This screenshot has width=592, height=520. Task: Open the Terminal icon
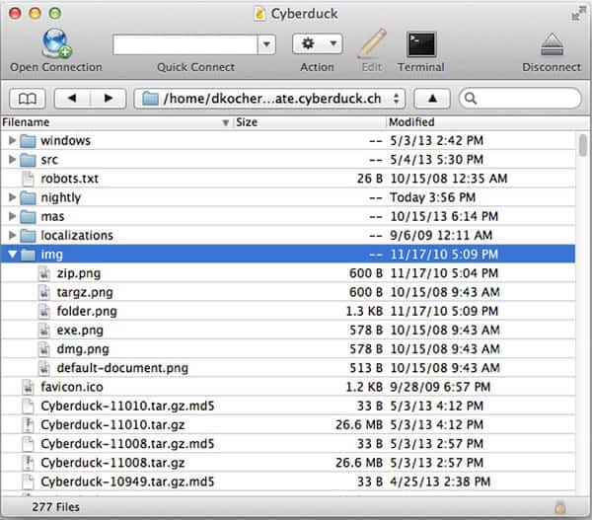(421, 43)
